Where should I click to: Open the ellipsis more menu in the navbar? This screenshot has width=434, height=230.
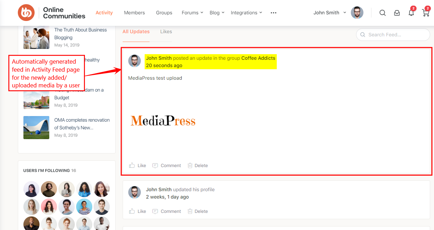(273, 13)
